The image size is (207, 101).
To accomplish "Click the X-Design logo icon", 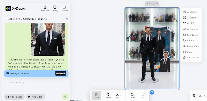I will tap(8, 9).
